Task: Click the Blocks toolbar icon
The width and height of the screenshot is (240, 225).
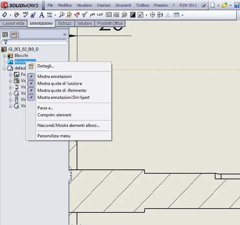Action: point(140,15)
